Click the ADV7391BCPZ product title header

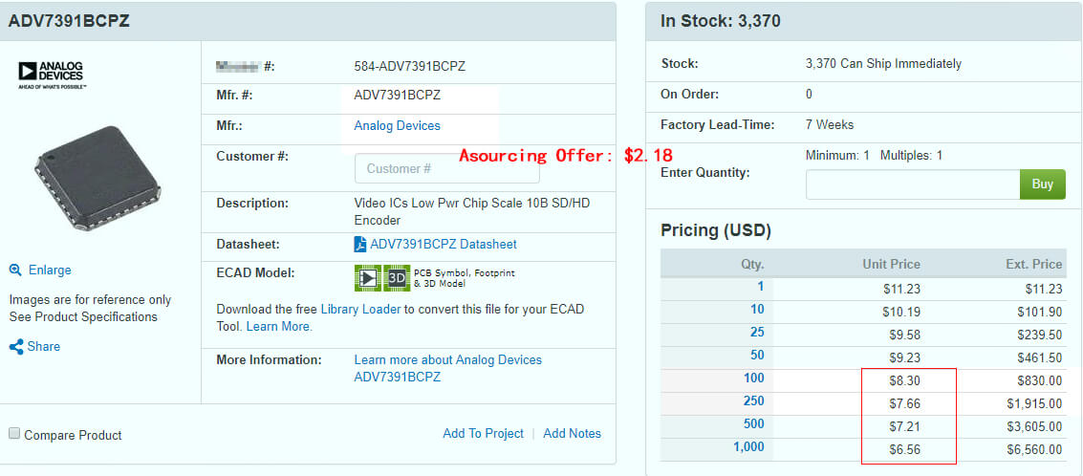pyautogui.click(x=69, y=21)
